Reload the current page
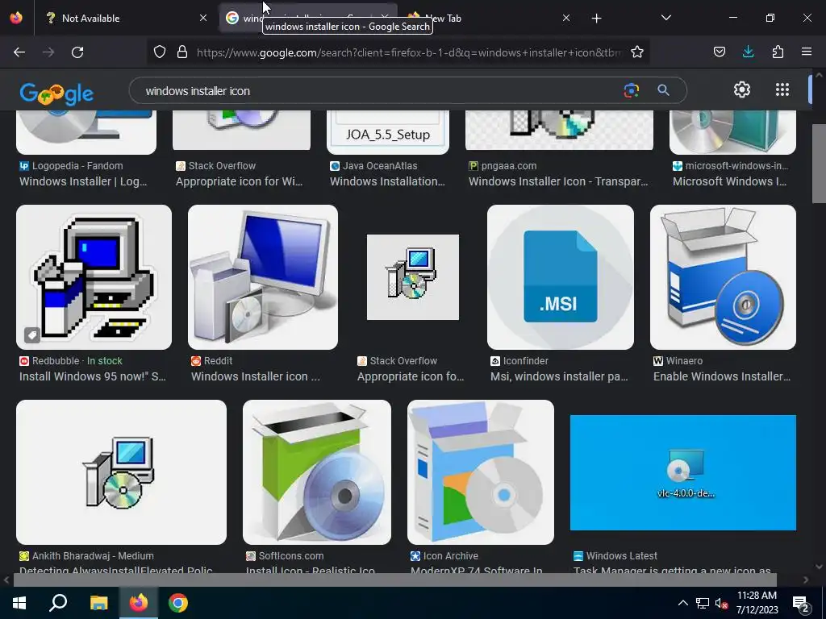This screenshot has height=619, width=826. click(77, 52)
